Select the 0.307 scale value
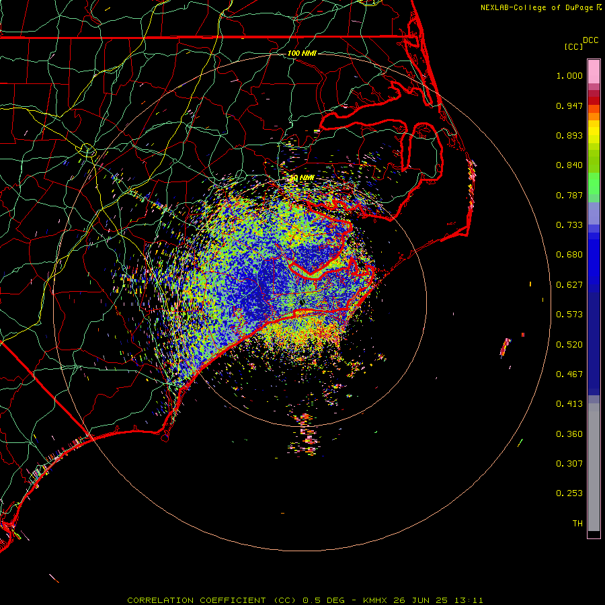605x605 pixels. [569, 464]
